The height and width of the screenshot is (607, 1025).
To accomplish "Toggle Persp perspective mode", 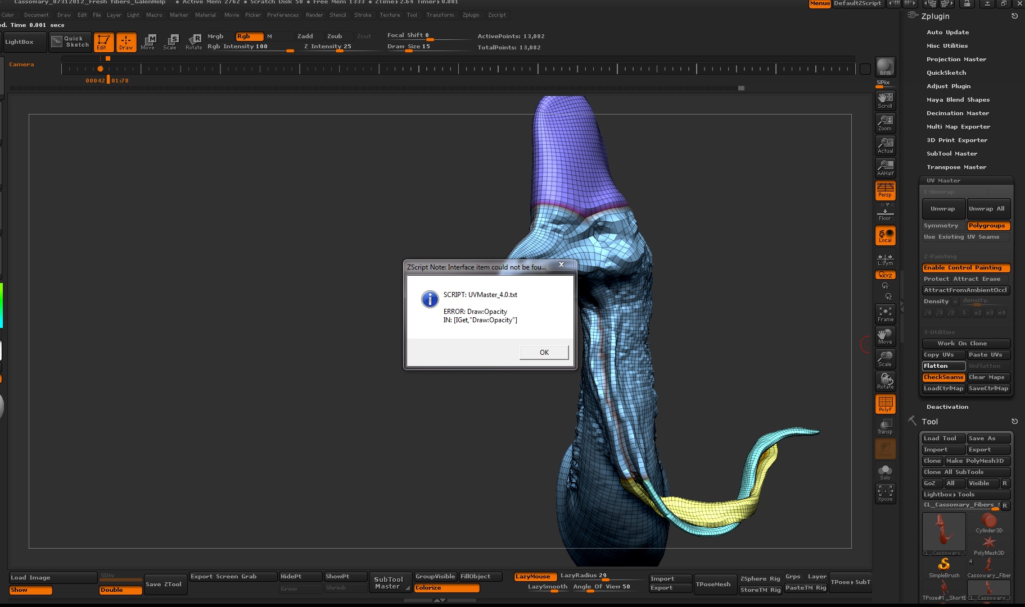I will tap(885, 190).
